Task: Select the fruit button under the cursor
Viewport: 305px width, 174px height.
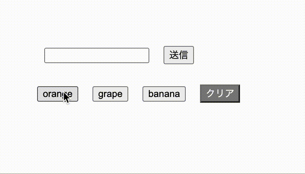Action: tap(57, 94)
